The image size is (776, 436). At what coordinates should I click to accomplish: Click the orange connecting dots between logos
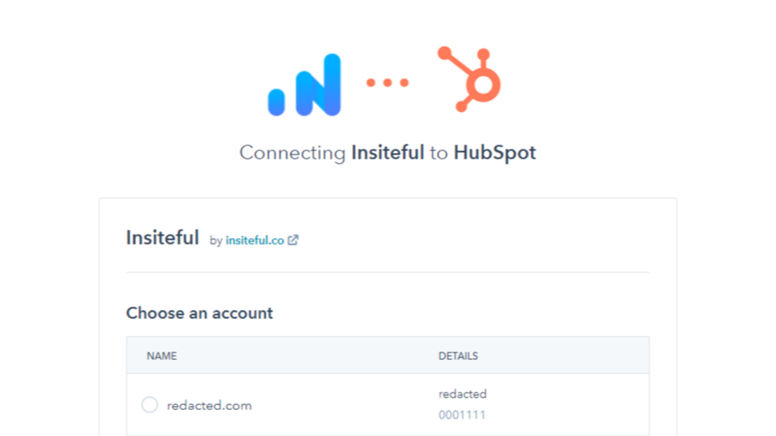coord(387,83)
